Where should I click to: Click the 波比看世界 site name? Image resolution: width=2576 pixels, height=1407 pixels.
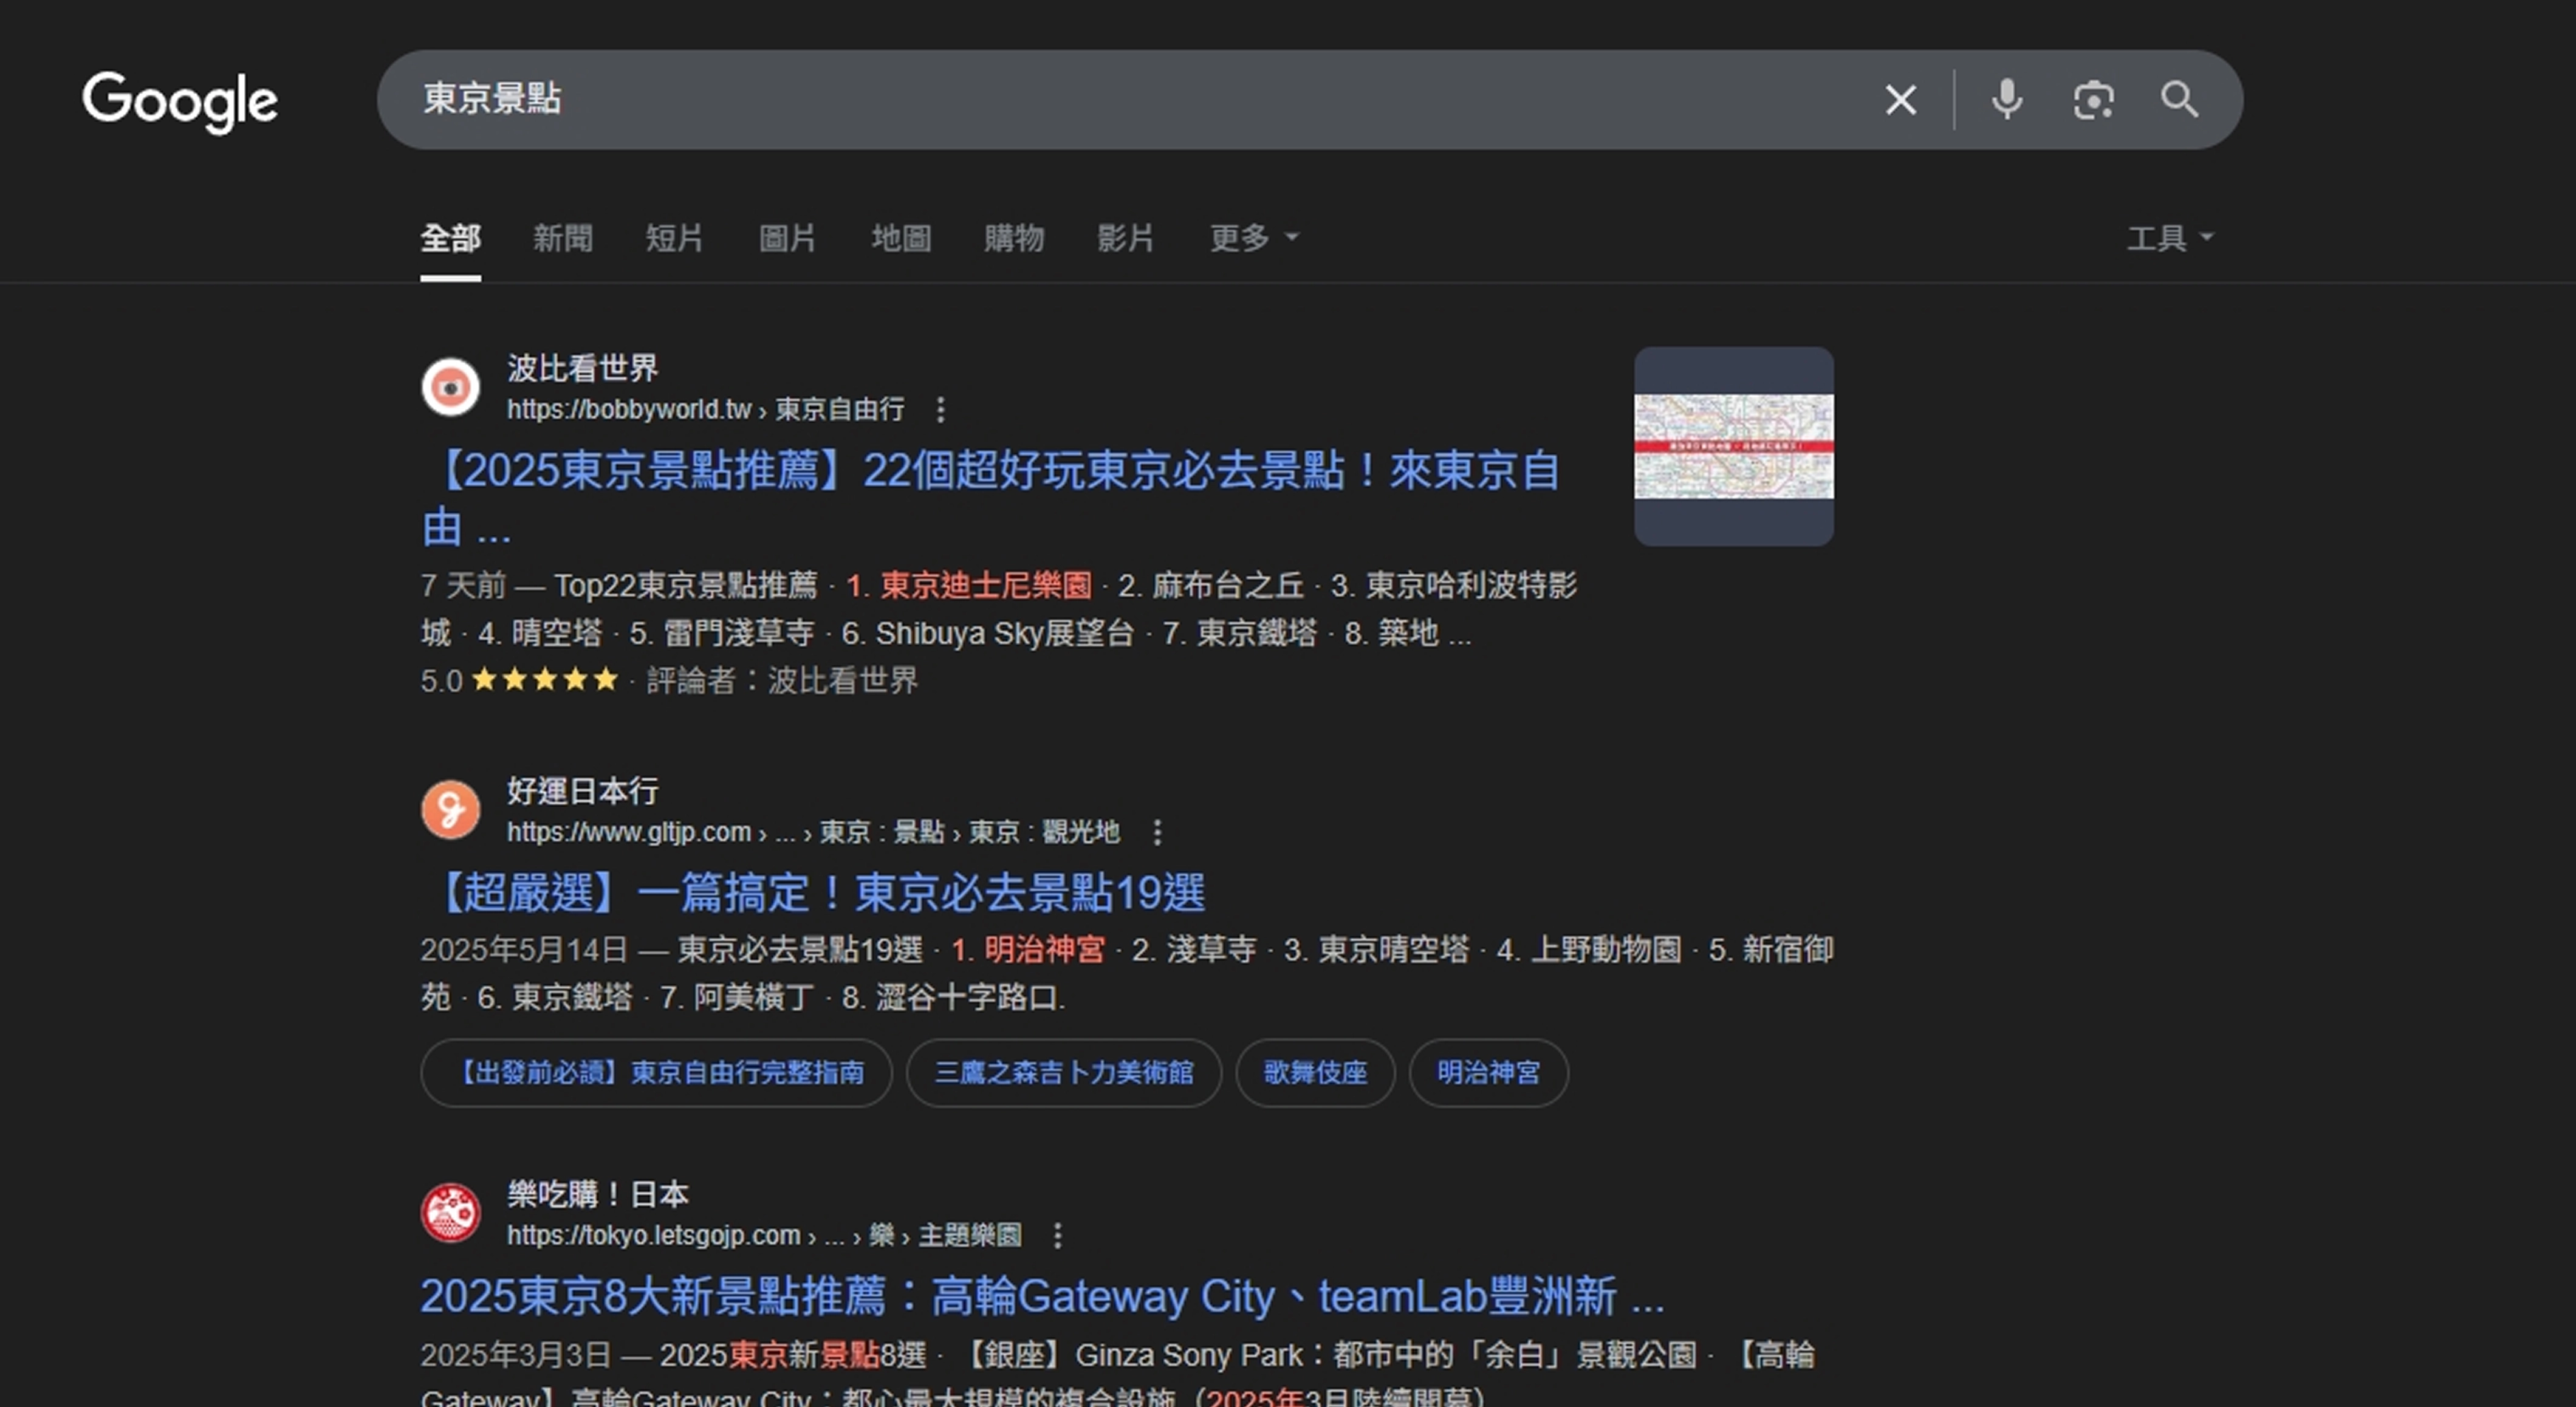[x=582, y=368]
